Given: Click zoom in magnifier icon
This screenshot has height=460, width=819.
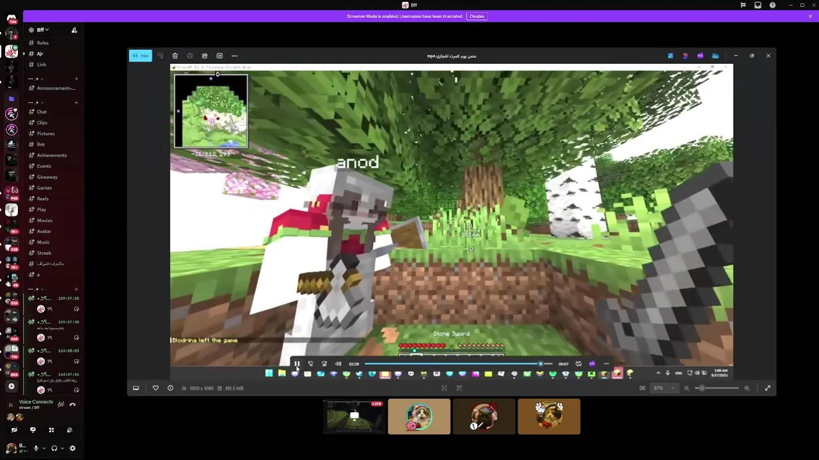Looking at the screenshot, I should (746, 388).
